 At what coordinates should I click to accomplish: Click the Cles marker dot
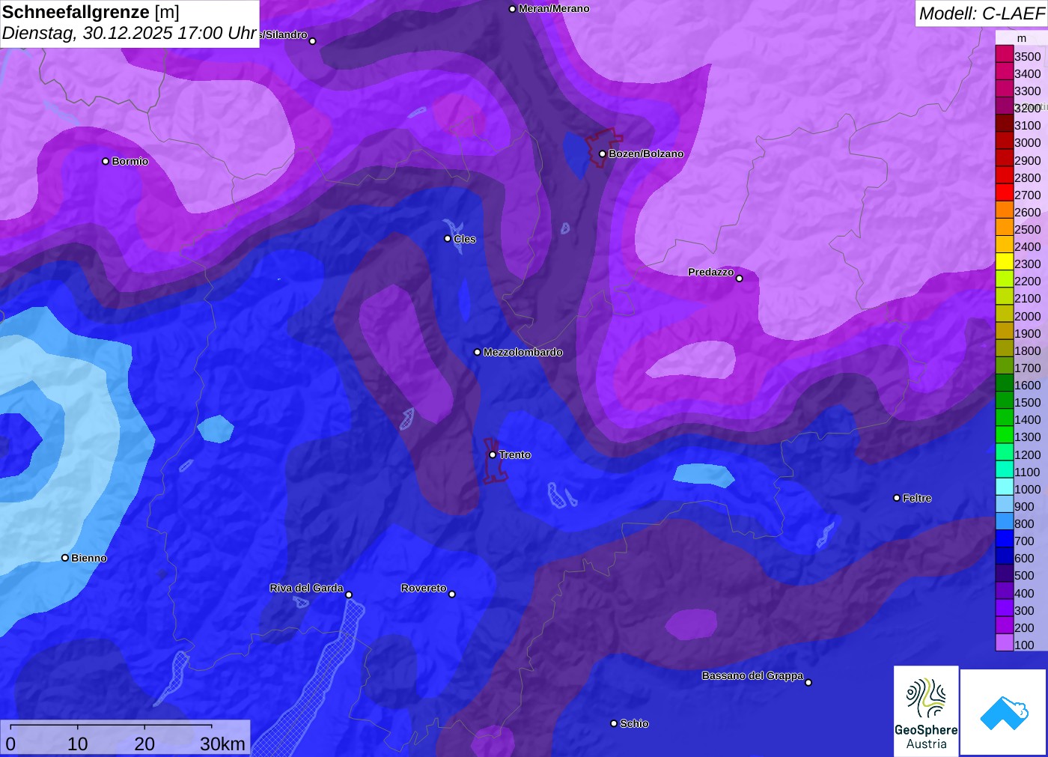[448, 239]
